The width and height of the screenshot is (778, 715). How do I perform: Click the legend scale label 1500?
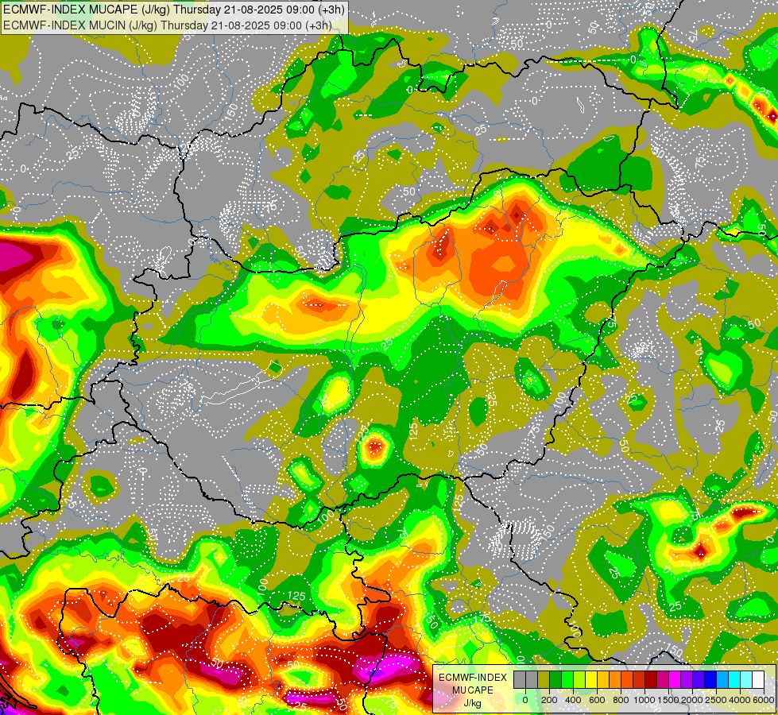click(x=668, y=700)
